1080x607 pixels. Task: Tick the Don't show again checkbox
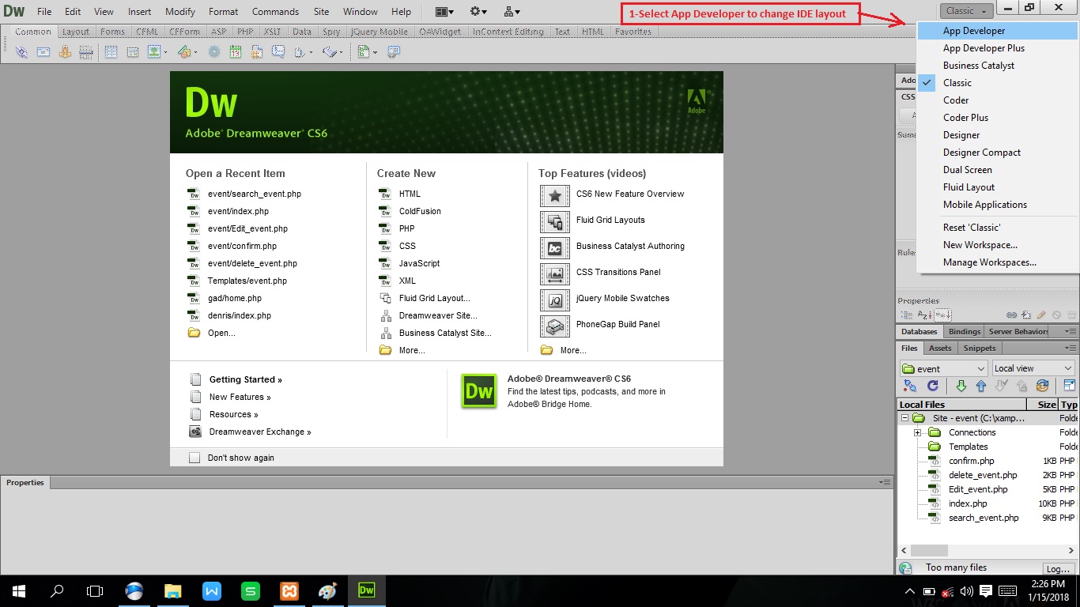pos(194,458)
